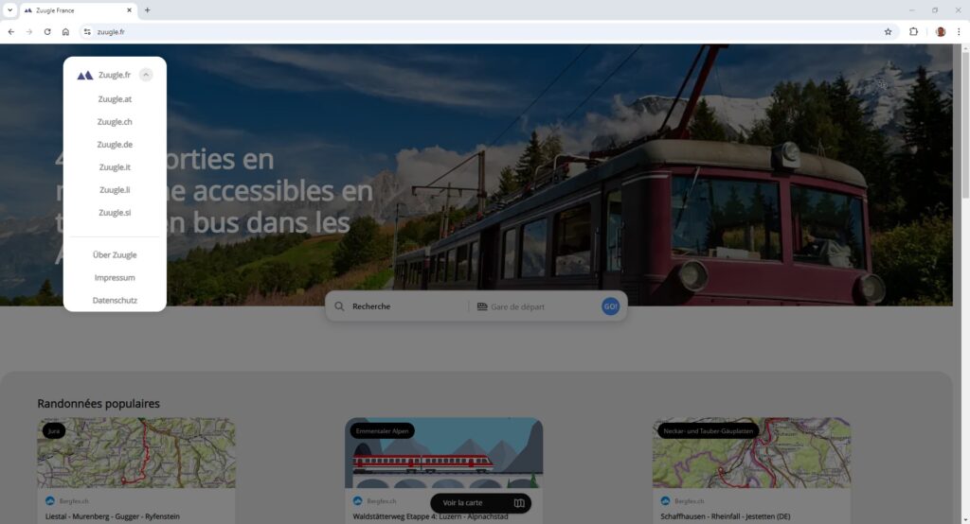970x524 pixels.
Task: Bookmark this page with the star icon
Action: click(x=888, y=31)
